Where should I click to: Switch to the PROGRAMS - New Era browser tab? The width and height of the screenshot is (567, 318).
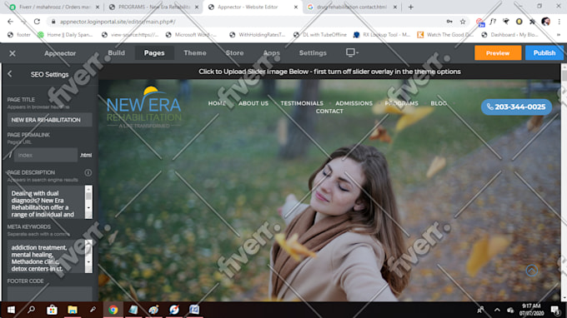tap(153, 7)
